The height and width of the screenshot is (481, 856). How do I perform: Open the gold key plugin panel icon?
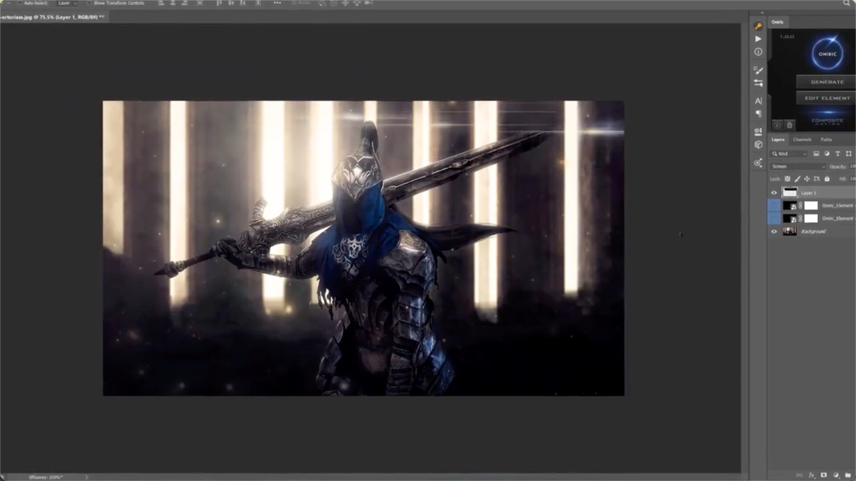click(758, 26)
